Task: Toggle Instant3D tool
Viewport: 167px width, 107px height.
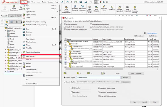Action: click(x=112, y=8)
